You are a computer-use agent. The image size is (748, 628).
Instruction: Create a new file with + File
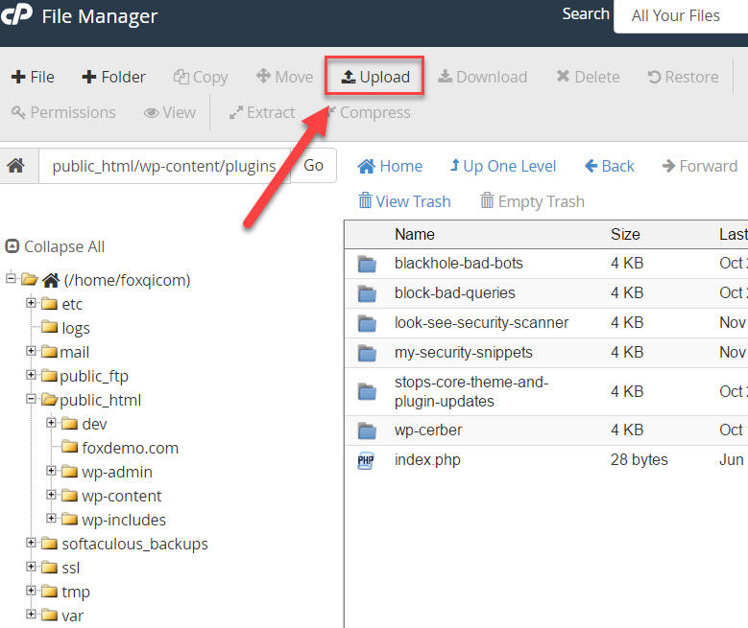pyautogui.click(x=33, y=77)
